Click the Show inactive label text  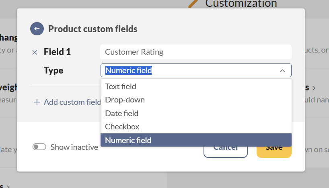point(74,147)
